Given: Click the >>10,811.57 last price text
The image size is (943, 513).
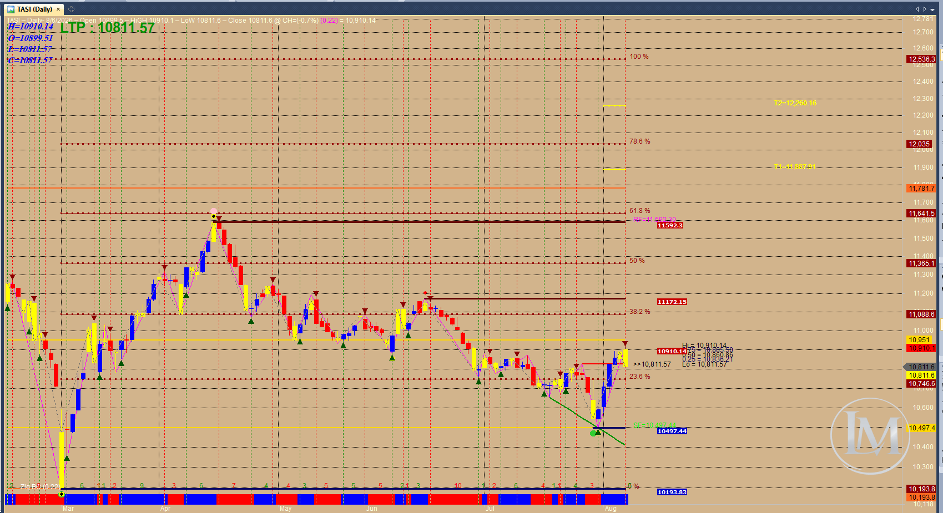Looking at the screenshot, I should (x=652, y=364).
